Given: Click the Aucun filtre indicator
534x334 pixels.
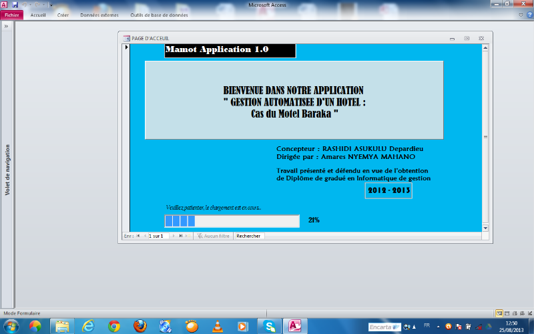Looking at the screenshot, I should pyautogui.click(x=213, y=236).
